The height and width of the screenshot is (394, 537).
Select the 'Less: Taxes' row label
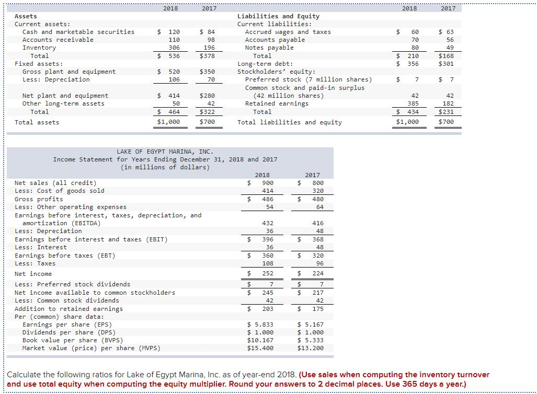pos(35,263)
